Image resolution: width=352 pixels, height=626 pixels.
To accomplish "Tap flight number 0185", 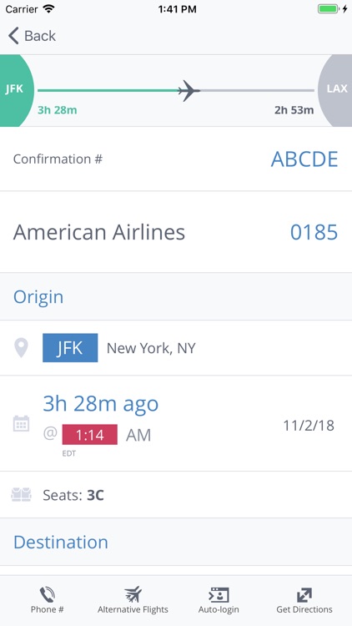I will point(314,232).
